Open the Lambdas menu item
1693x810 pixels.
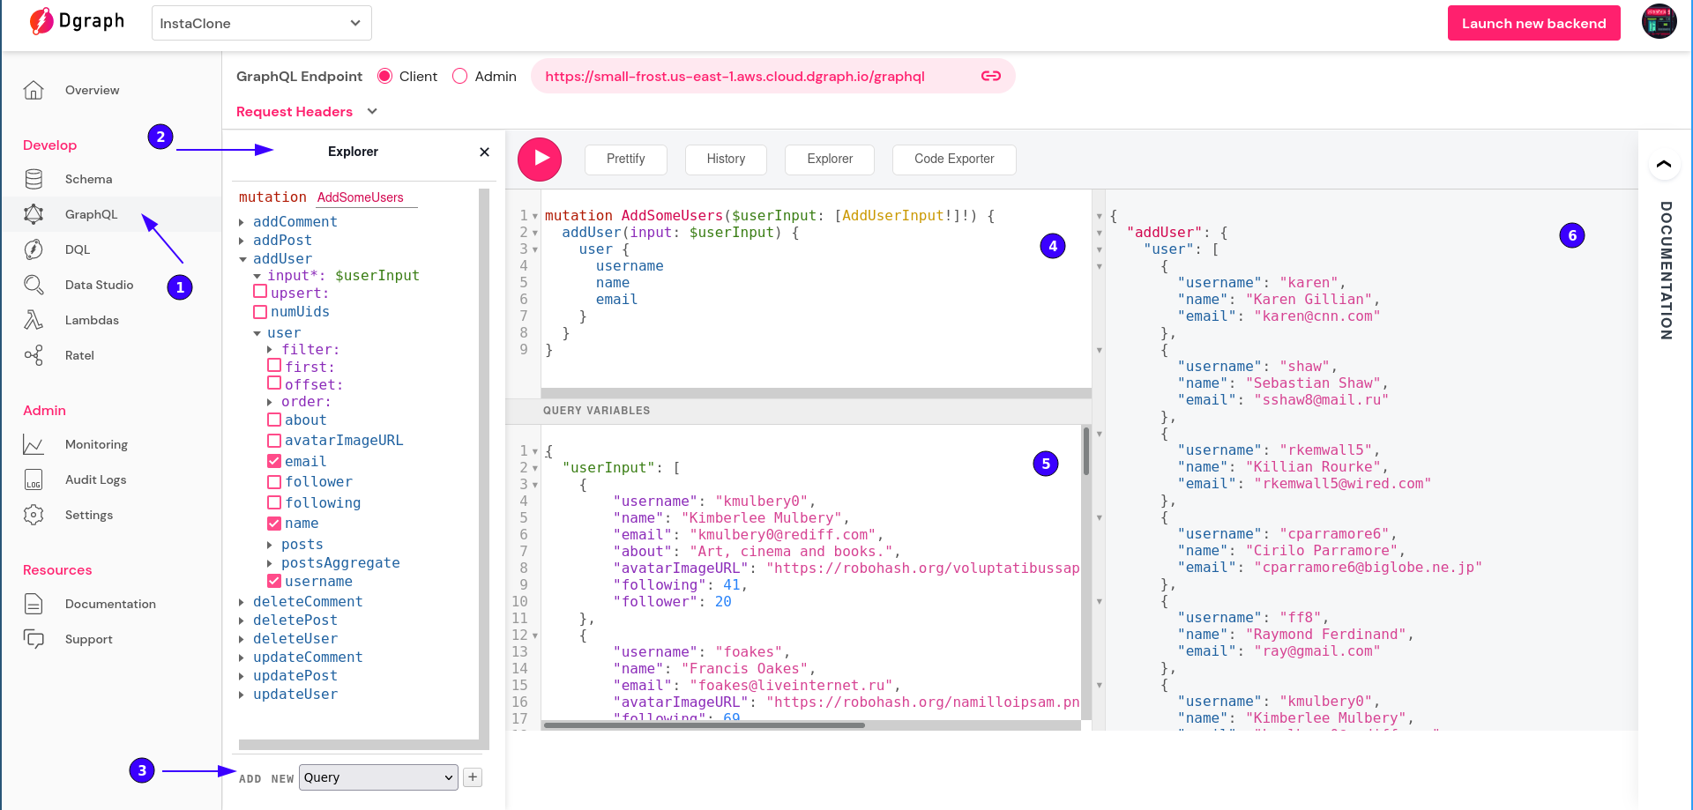92,320
